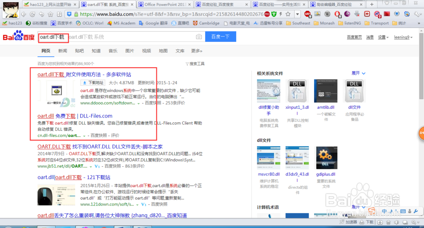The width and height of the screenshot is (424, 228).
Task: Bookmark this page with the star in the address bar
Action: [288, 14]
